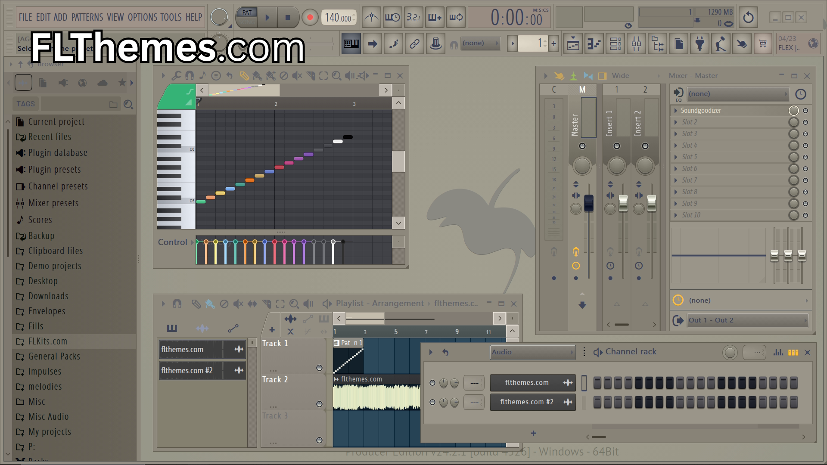Select the piano roll pencil draw tool

click(x=244, y=76)
